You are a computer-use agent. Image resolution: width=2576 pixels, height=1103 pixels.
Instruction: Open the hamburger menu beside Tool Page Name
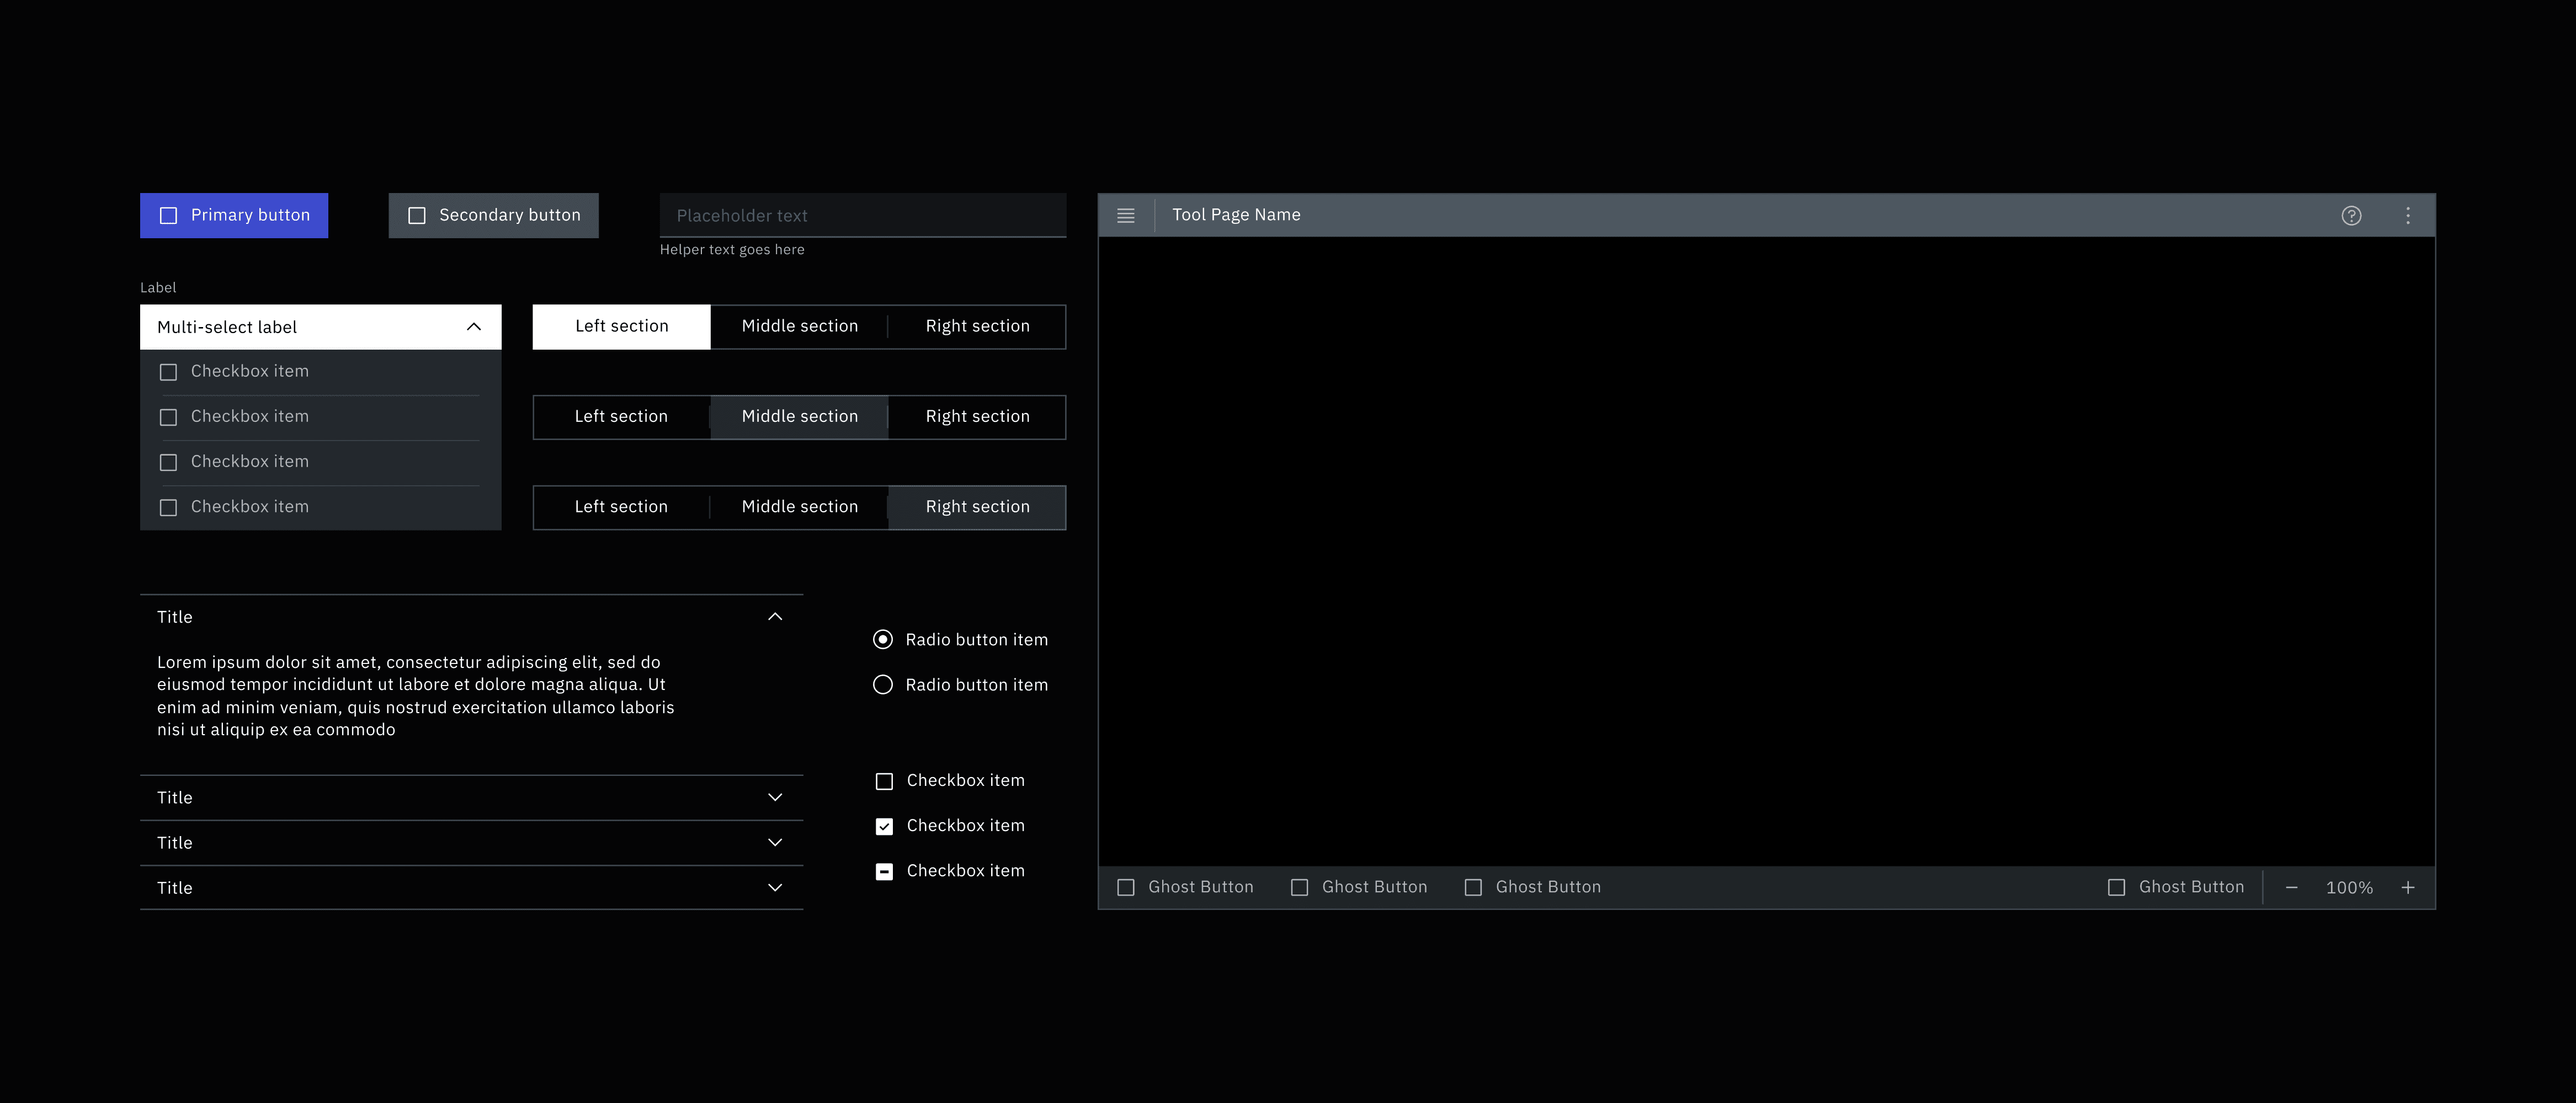click(x=1125, y=216)
